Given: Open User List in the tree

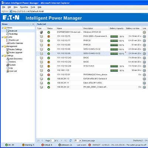Looking at the screenshot, I should pos(13,71).
